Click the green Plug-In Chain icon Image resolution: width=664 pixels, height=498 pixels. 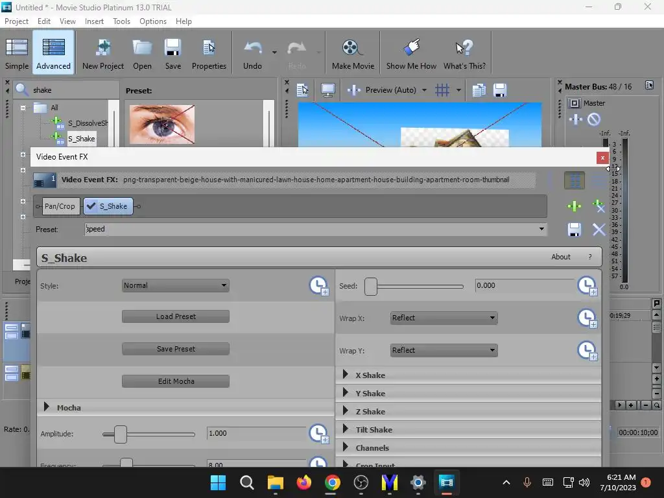[575, 206]
